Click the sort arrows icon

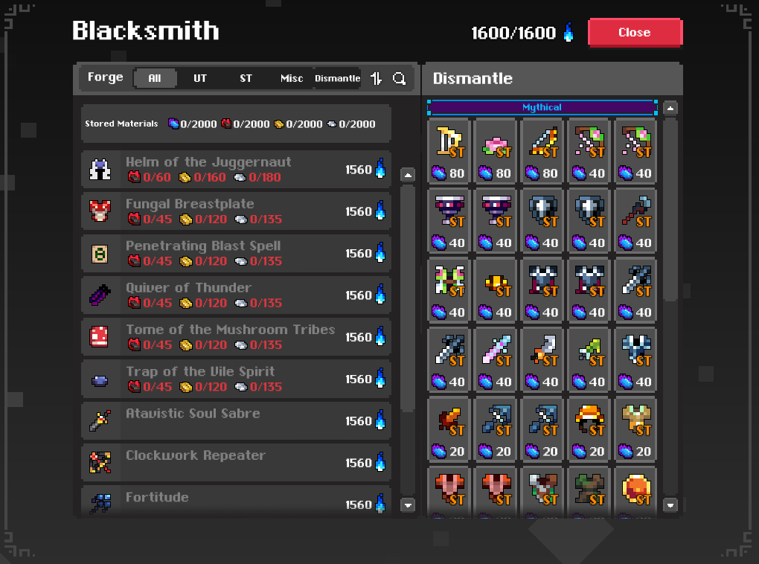376,78
